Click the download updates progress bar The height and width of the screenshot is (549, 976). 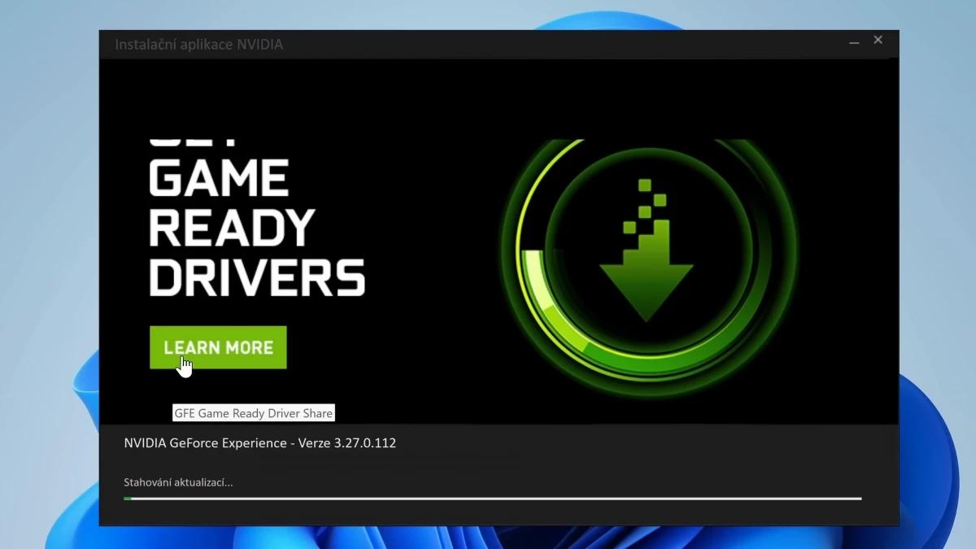pos(492,499)
